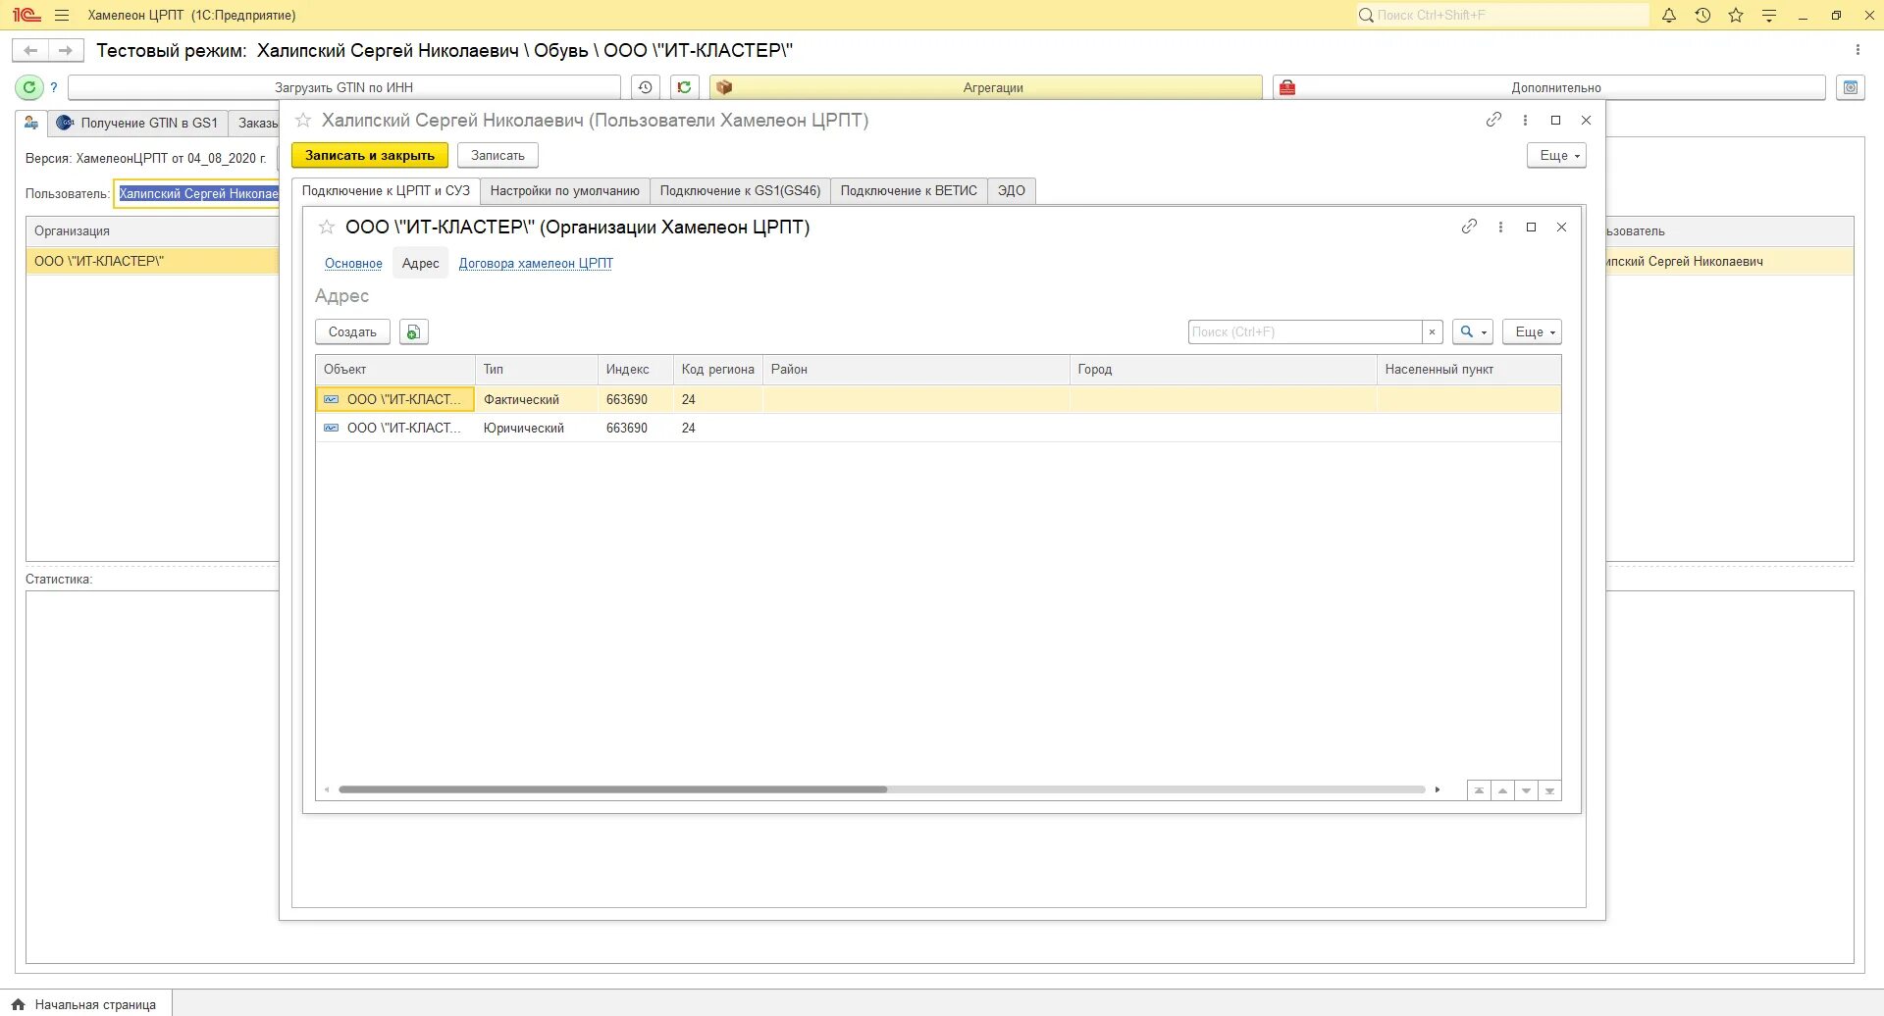The width and height of the screenshot is (1884, 1016).
Task: Expand Еще menu in address toolbar
Action: [1532, 332]
